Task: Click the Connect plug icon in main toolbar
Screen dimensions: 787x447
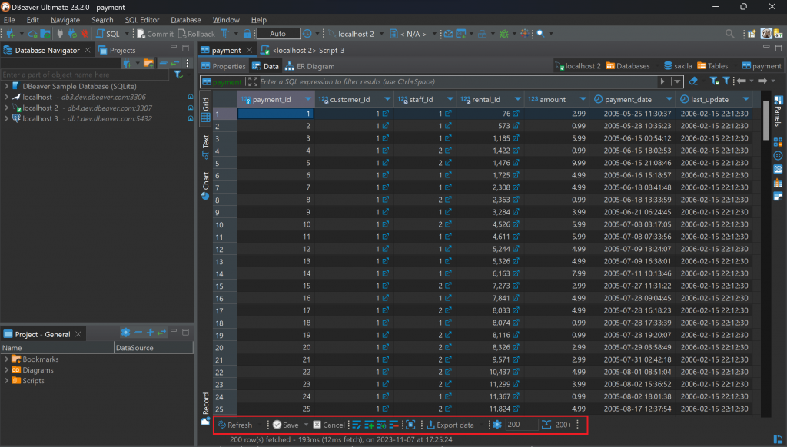Action: click(60, 34)
